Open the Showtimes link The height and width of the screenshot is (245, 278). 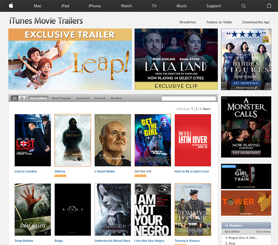click(188, 22)
